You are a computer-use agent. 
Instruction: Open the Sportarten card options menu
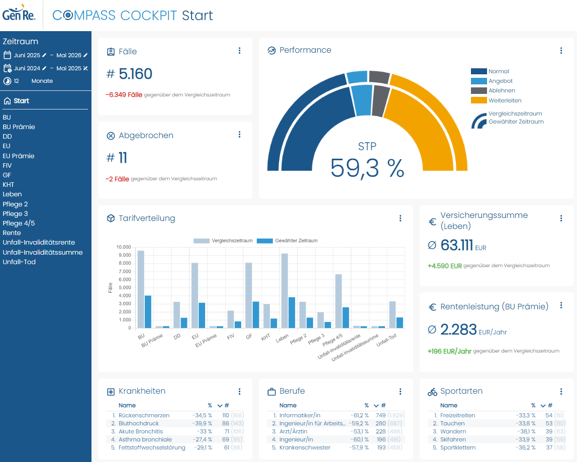(561, 391)
